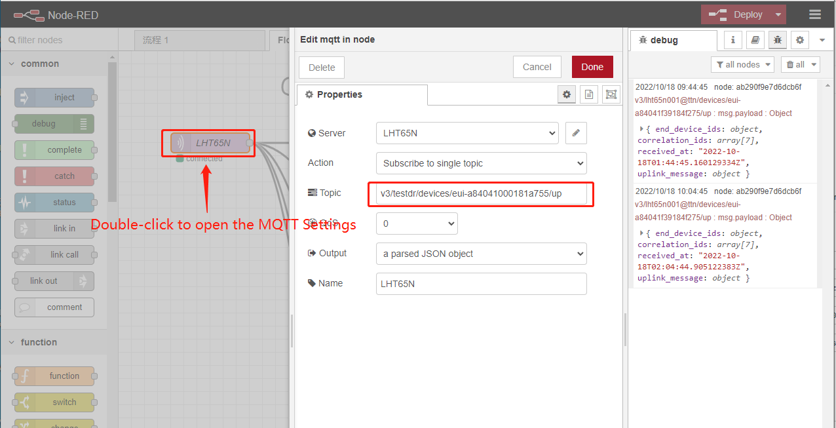
Task: Click the Deploy button
Action: coord(736,14)
